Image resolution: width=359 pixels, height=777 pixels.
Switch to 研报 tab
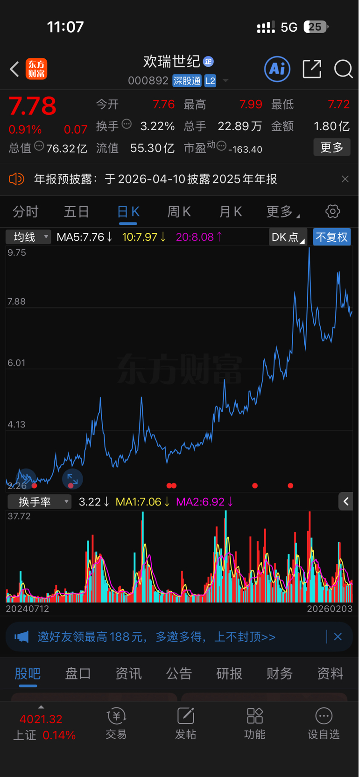pos(229,673)
